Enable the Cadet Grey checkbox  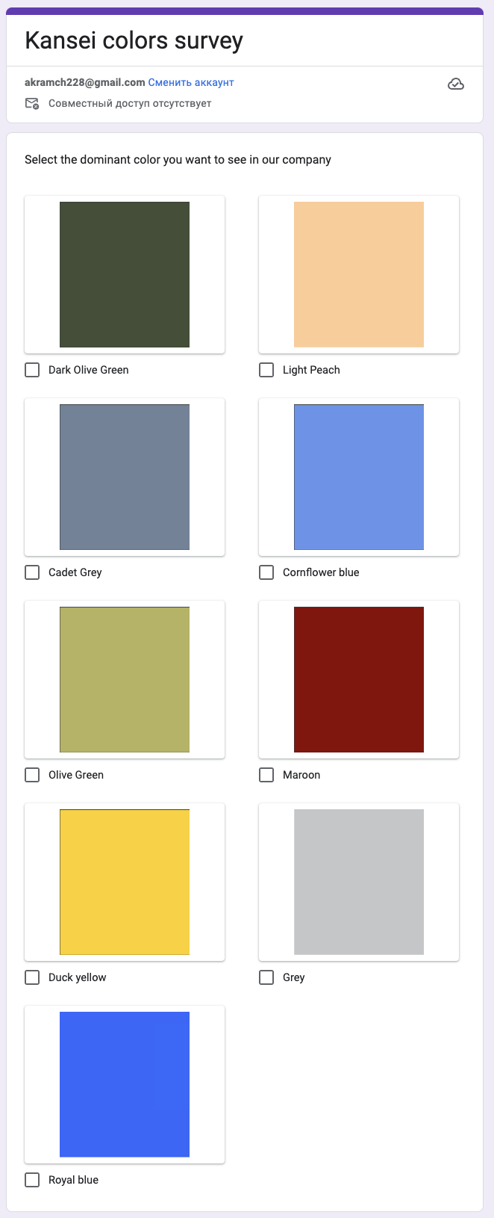point(32,572)
